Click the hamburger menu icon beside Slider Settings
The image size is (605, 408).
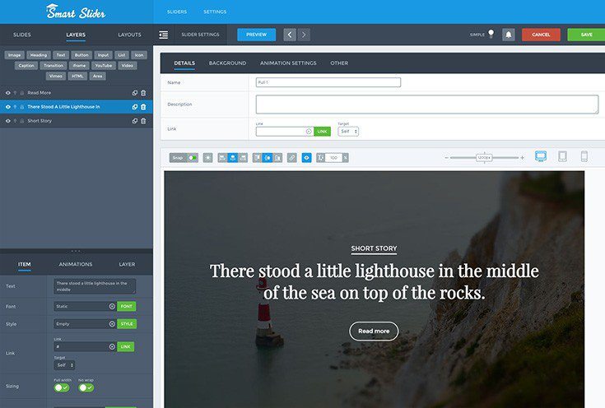click(x=164, y=35)
